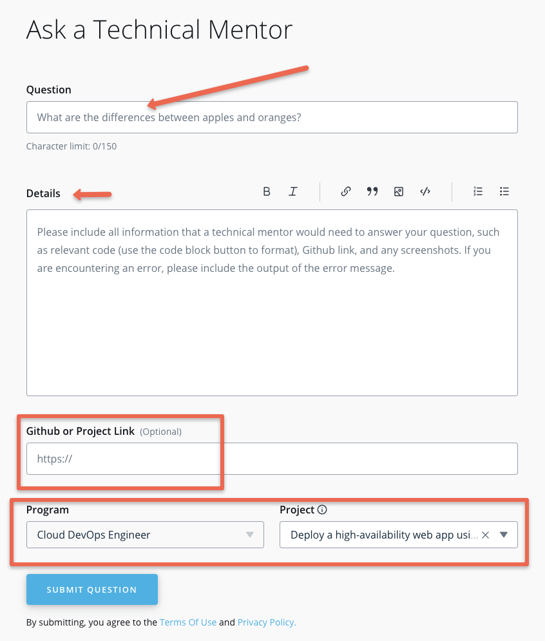Viewport: 545px width, 641px height.
Task: Click the Question text field
Action: point(272,117)
